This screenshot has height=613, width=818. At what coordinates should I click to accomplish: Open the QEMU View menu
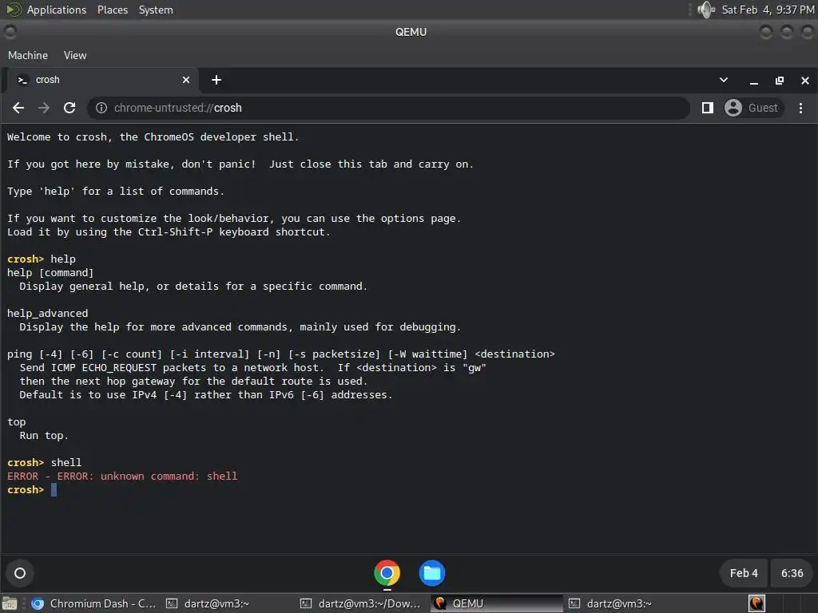75,55
